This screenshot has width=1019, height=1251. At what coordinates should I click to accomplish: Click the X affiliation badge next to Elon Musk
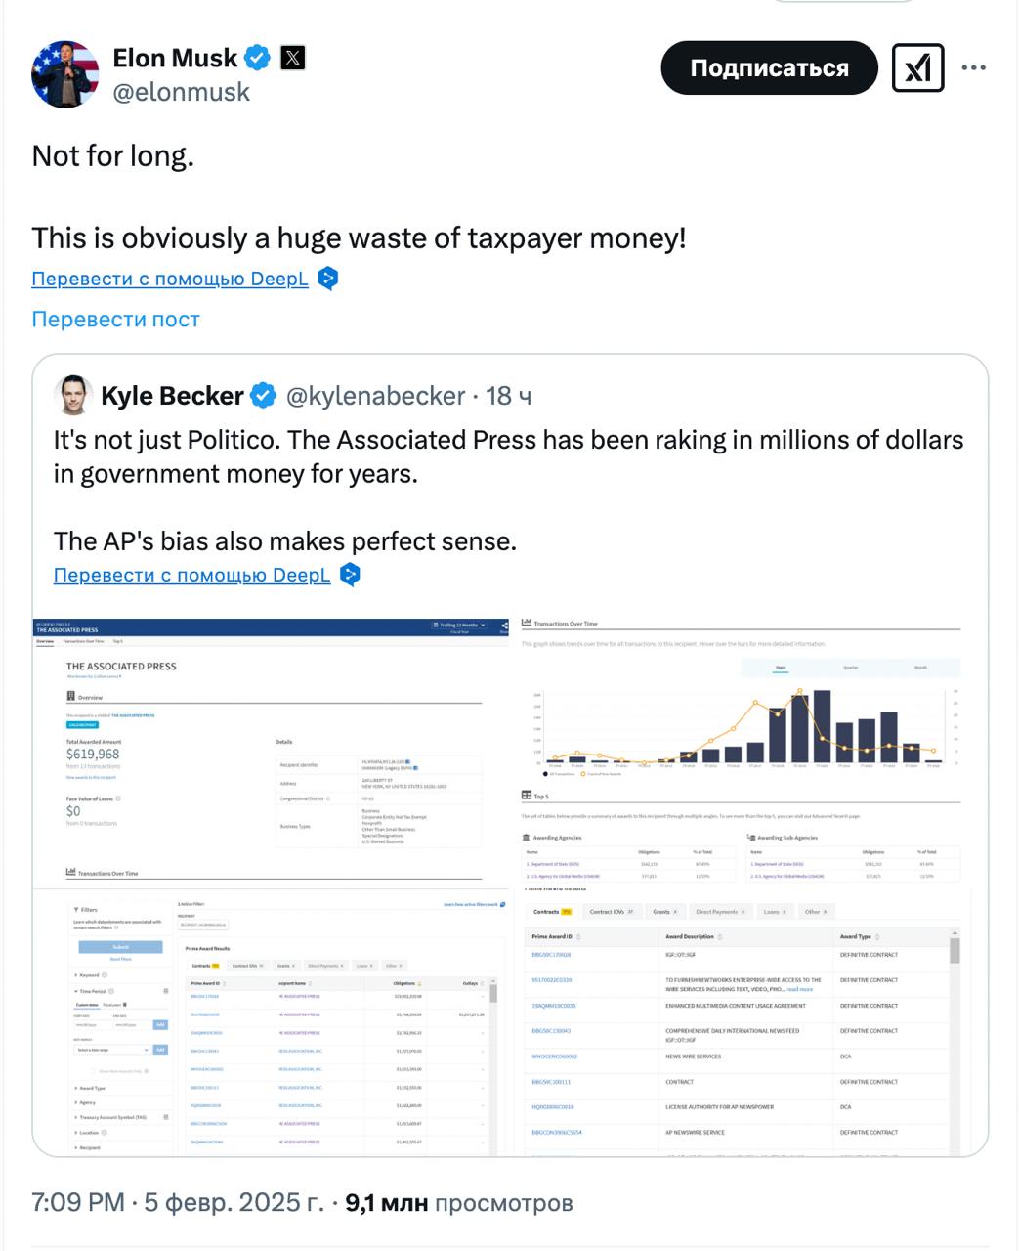tap(293, 58)
